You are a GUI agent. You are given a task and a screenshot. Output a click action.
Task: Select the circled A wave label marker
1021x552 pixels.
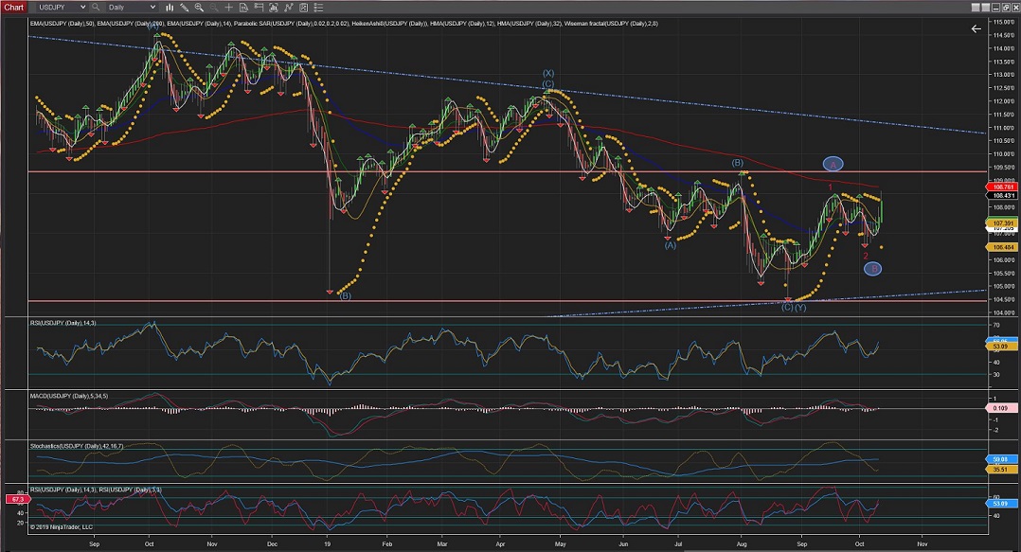click(x=833, y=165)
